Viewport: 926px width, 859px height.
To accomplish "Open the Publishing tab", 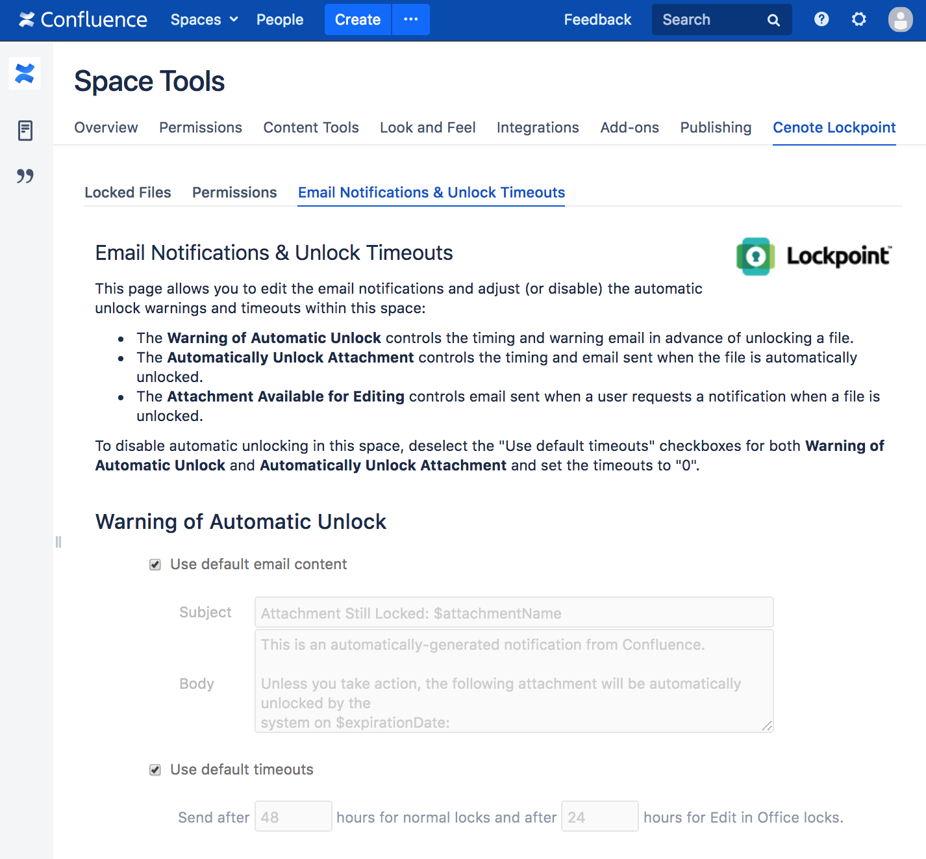I will [x=716, y=127].
